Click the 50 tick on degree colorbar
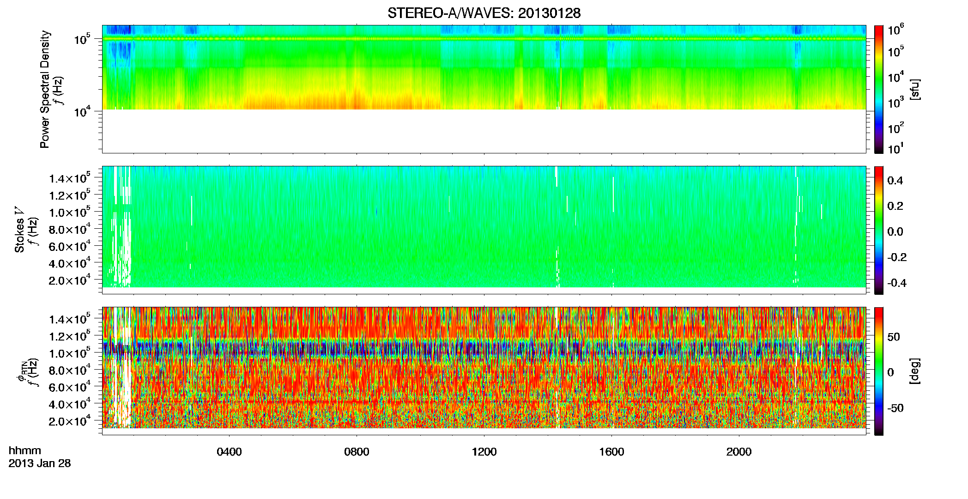The width and height of the screenshot is (968, 499). point(894,337)
